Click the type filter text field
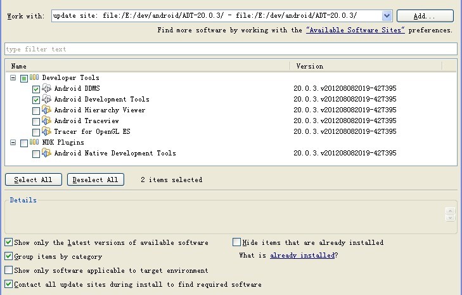This screenshot has height=295, width=462. tap(231, 49)
